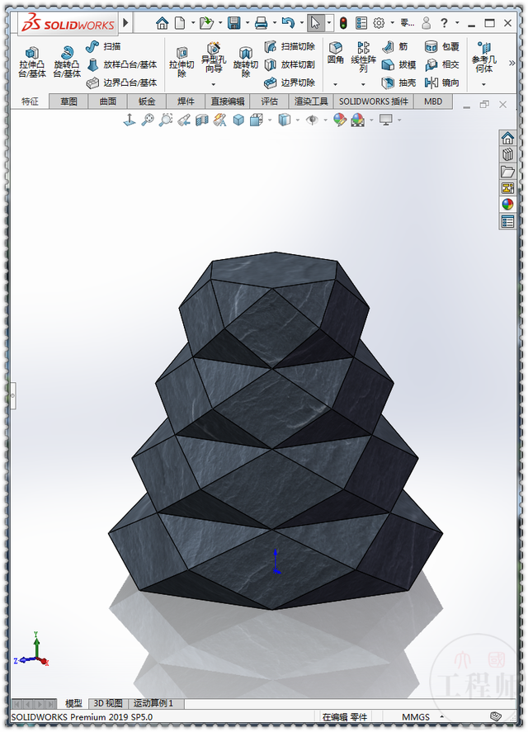Select the 相交 intersect tool
The image size is (528, 732).
click(442, 64)
